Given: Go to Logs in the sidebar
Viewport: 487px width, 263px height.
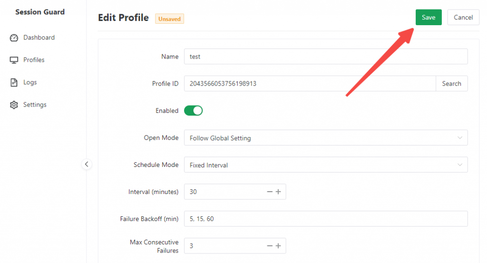Looking at the screenshot, I should [x=30, y=82].
